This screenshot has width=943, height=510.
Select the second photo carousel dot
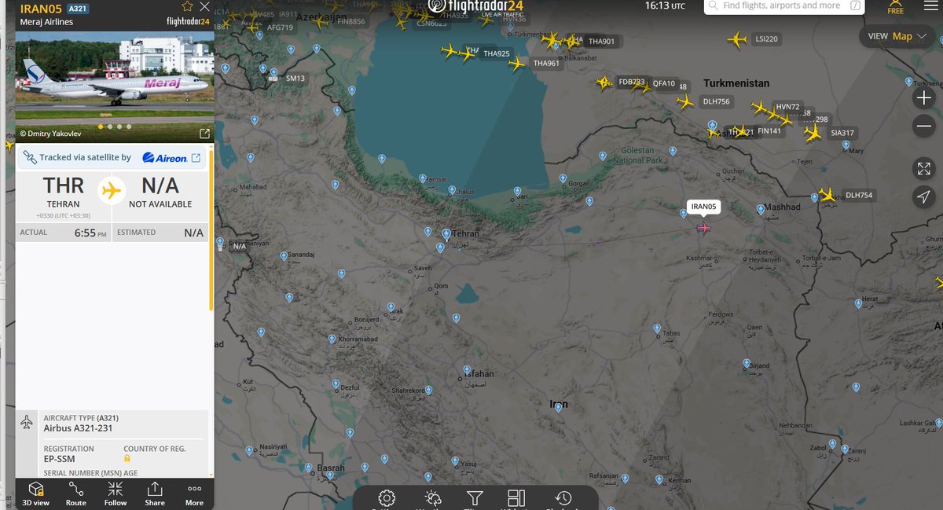(x=108, y=126)
